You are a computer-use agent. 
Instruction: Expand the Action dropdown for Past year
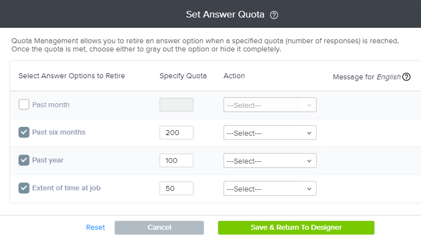tap(270, 161)
